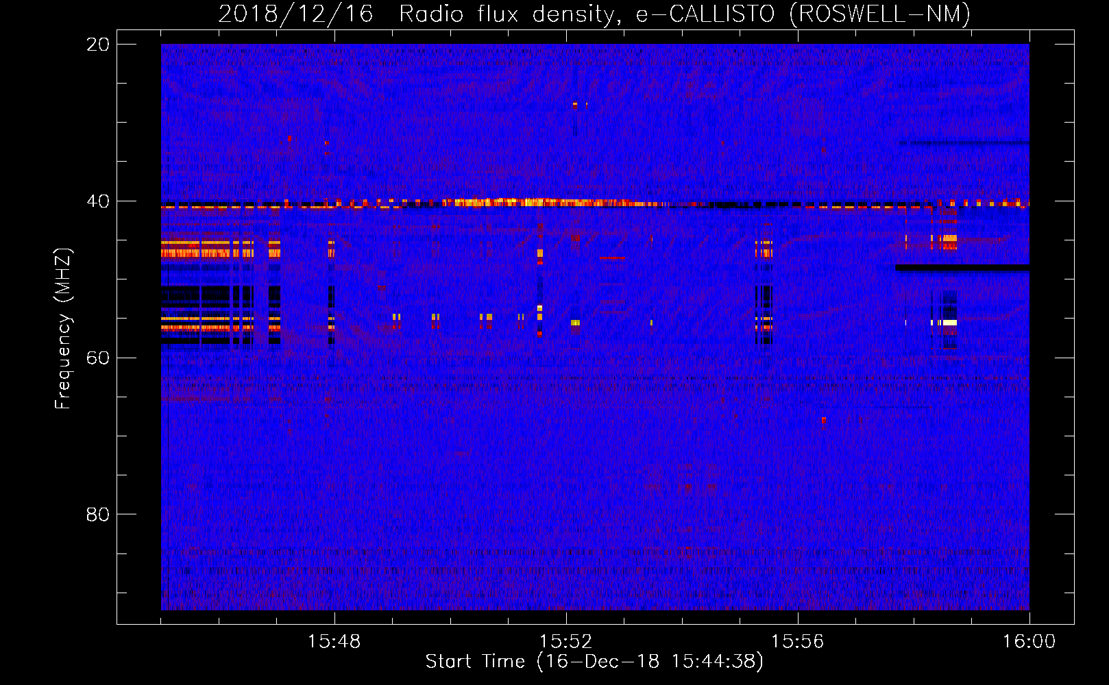
Task: Click the plot title '2018/12/16 Radio flux density, e-CALLISTO (ROSWELL-NM)'
Action: pos(594,14)
